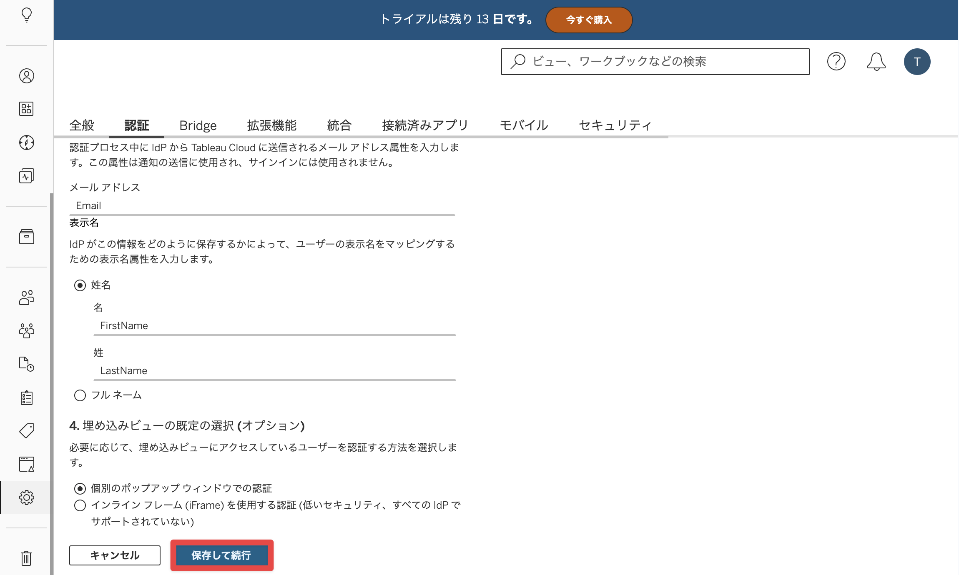Select the 姓名 radio button

pyautogui.click(x=80, y=285)
